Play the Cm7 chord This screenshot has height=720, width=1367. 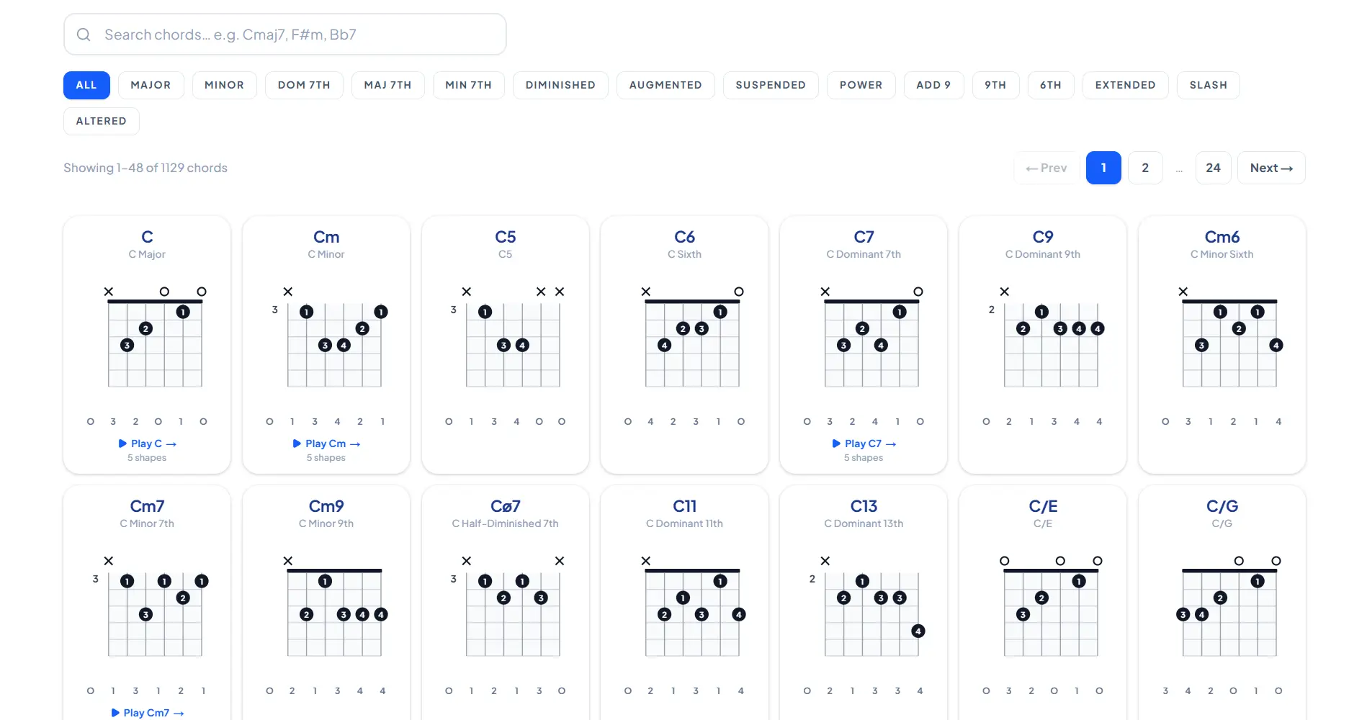point(147,713)
